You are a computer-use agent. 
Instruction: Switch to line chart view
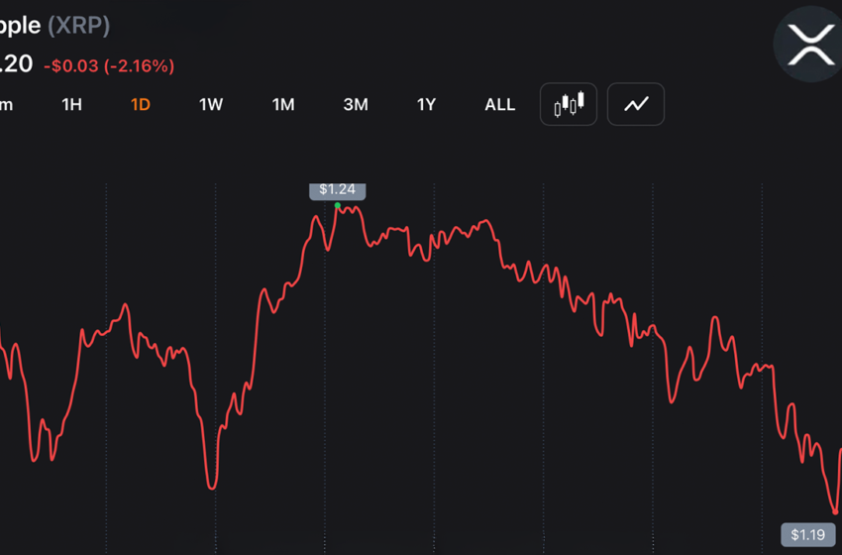636,104
